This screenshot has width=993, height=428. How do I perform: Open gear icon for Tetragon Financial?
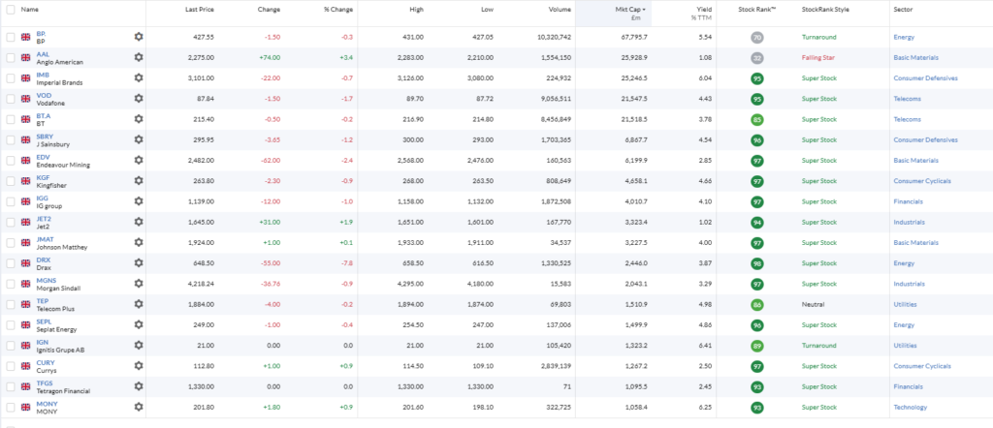(x=139, y=386)
